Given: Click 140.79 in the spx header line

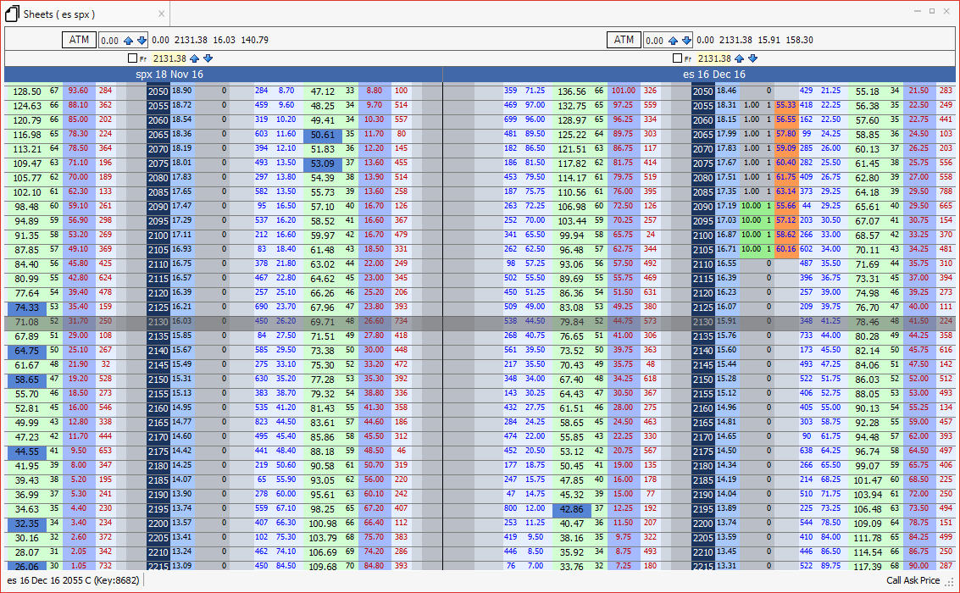Looking at the screenshot, I should point(255,40).
